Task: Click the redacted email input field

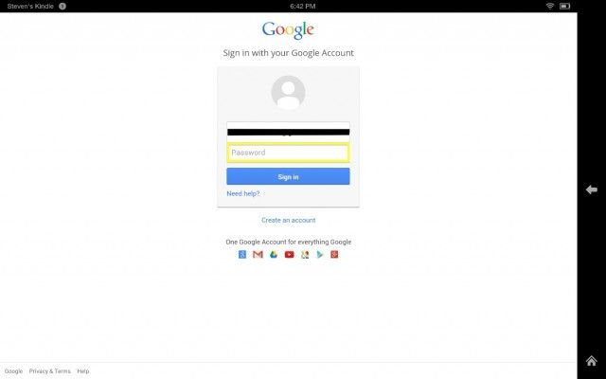Action: click(x=288, y=133)
